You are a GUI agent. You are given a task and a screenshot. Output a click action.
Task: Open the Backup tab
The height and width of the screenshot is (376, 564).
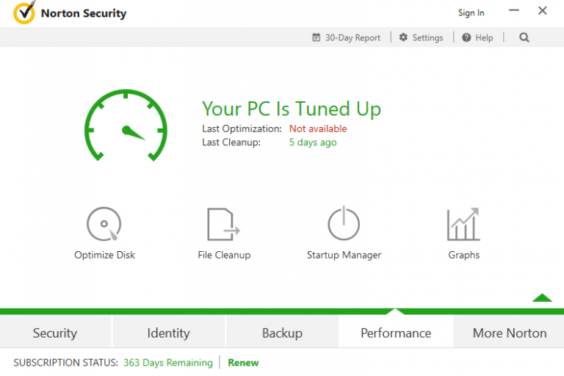(282, 333)
